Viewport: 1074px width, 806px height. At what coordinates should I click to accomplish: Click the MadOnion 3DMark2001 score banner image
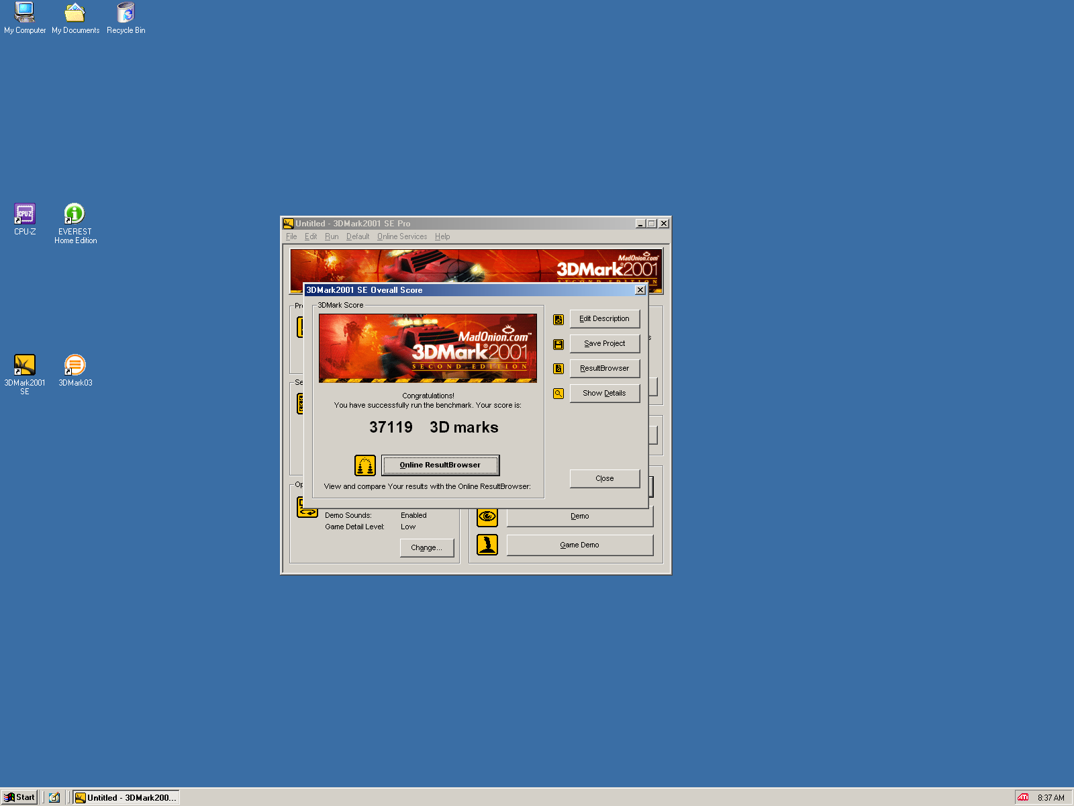point(428,349)
